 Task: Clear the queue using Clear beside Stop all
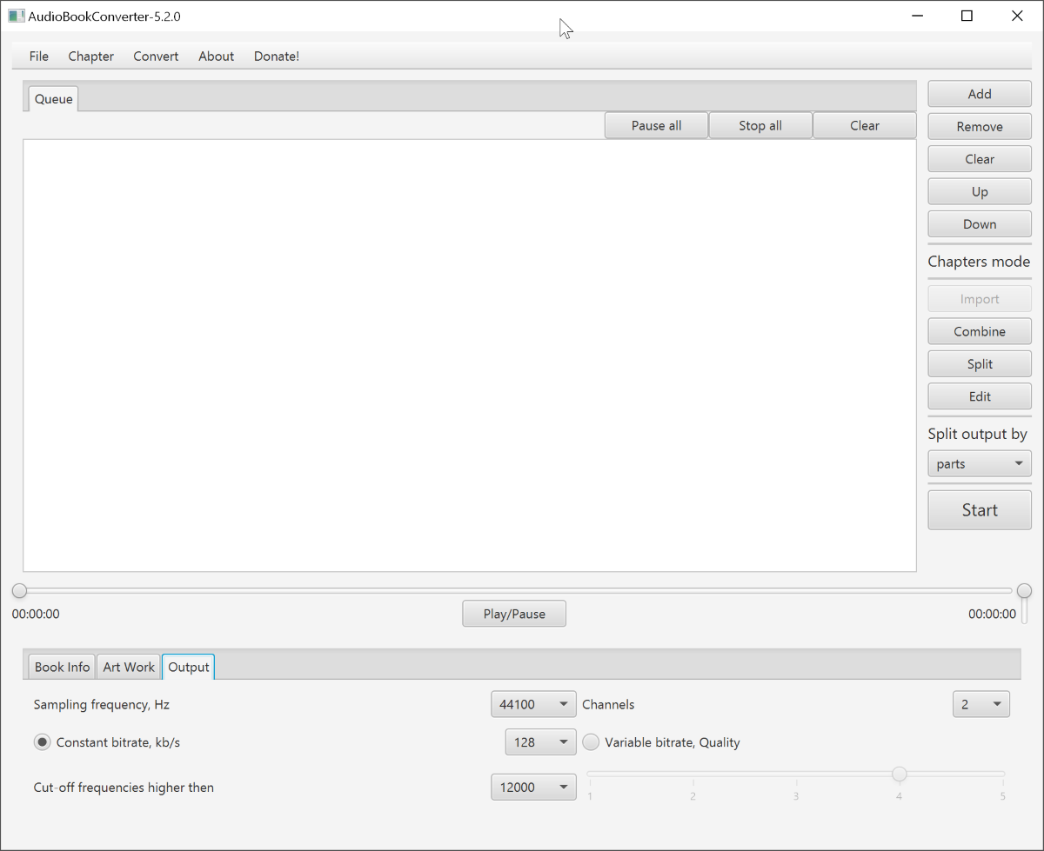tap(865, 126)
